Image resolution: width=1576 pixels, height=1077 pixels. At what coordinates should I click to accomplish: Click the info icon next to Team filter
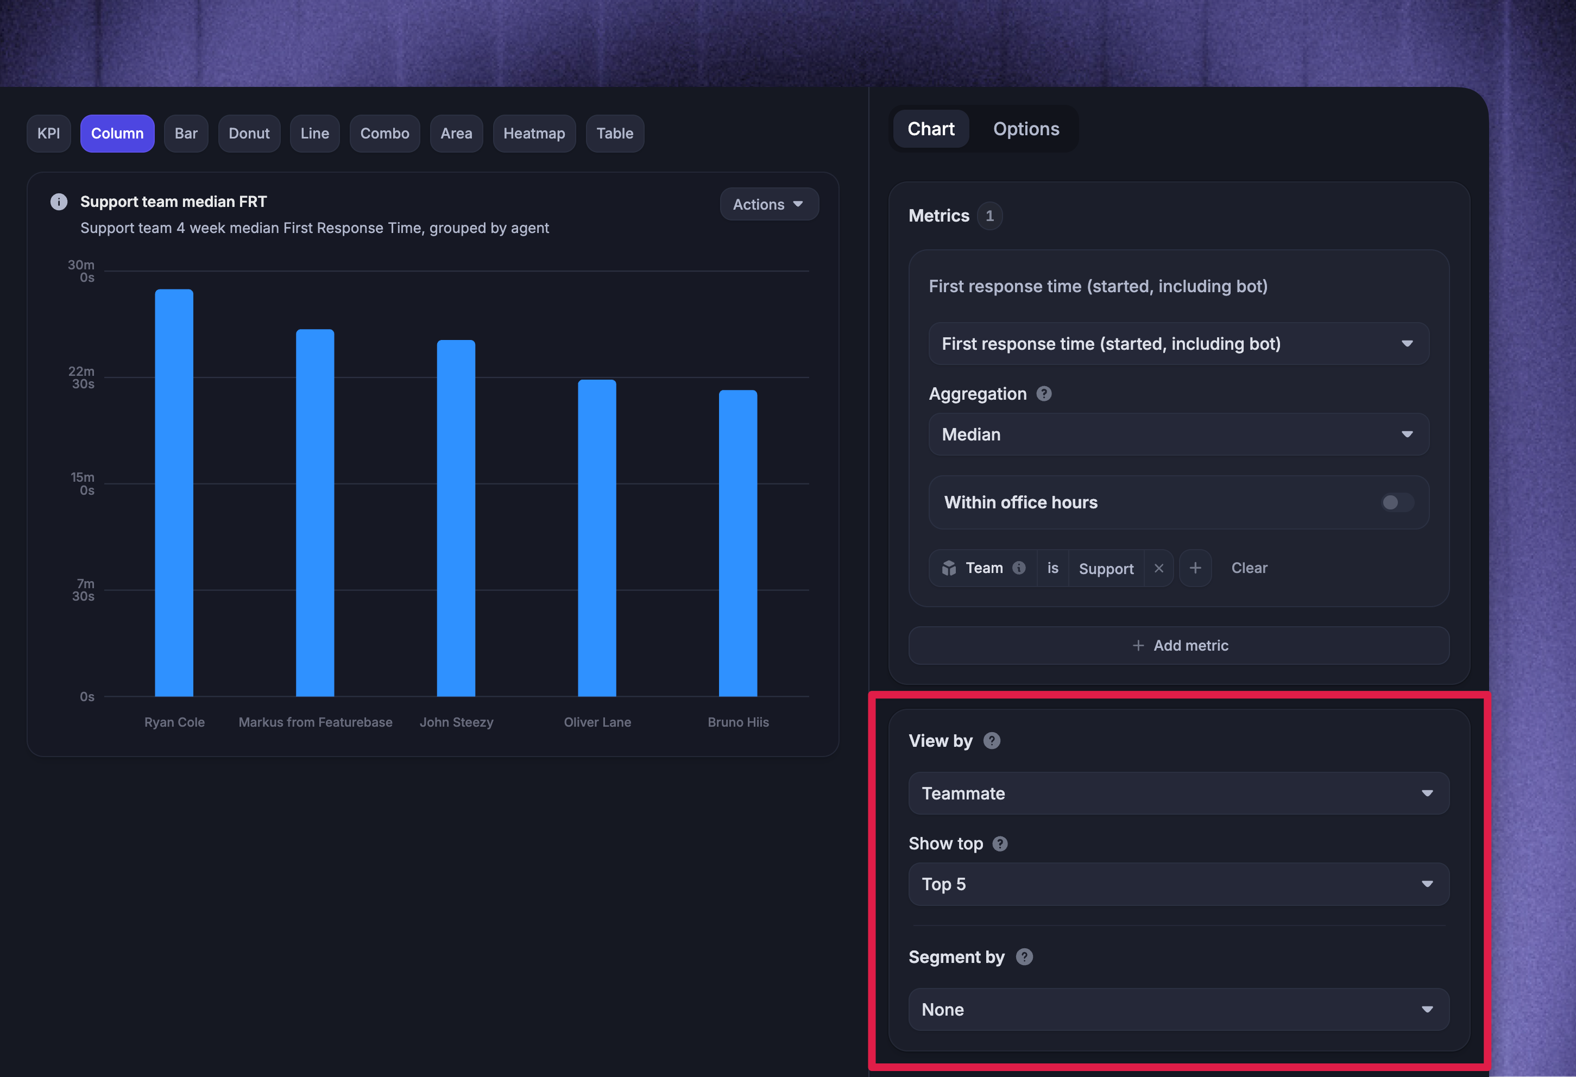[1019, 568]
